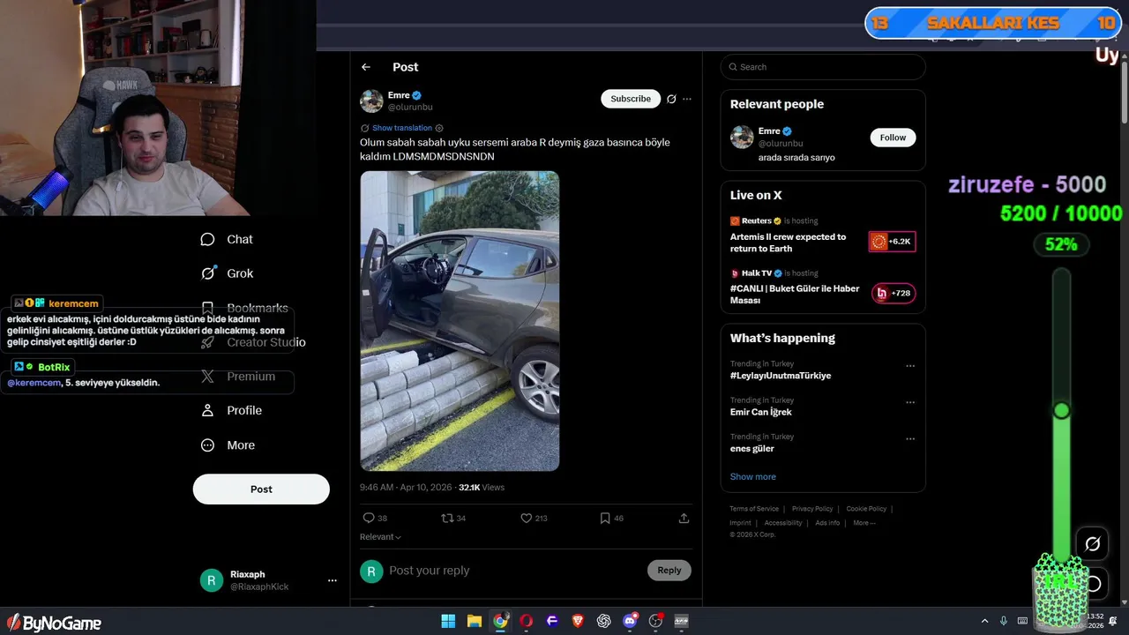Open the crashed car photo

point(460,321)
